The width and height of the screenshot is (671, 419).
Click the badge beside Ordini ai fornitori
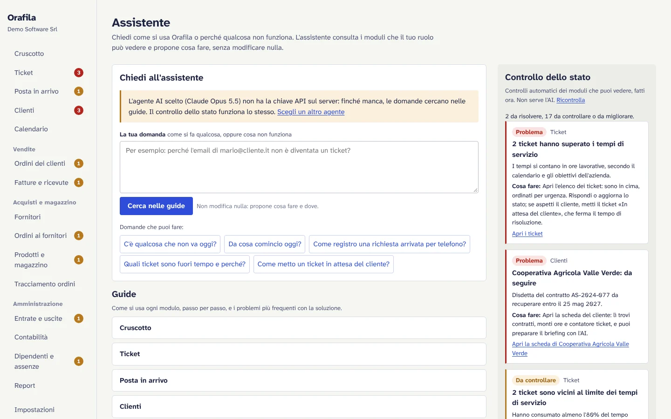coord(79,236)
